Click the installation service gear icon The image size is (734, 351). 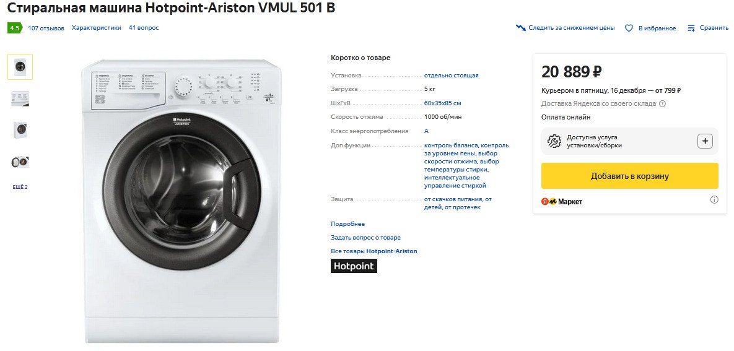click(554, 141)
